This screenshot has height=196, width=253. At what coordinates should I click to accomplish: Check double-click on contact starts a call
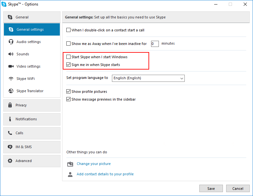[68, 30]
